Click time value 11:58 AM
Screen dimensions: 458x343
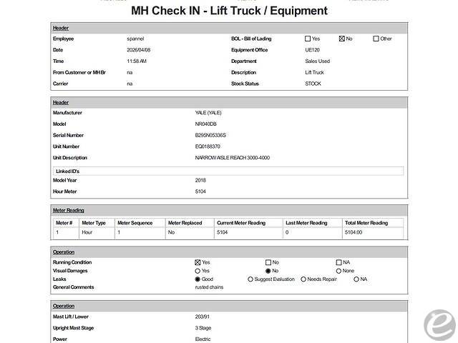[137, 61]
